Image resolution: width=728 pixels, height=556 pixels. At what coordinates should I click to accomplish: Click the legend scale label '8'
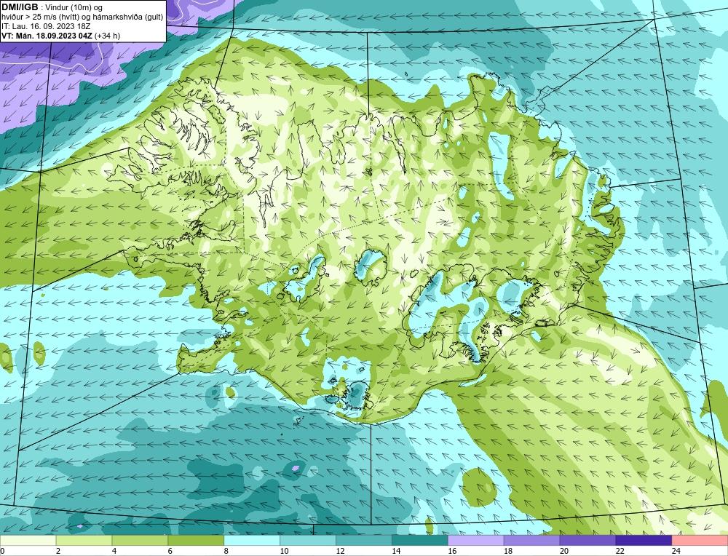pyautogui.click(x=226, y=551)
